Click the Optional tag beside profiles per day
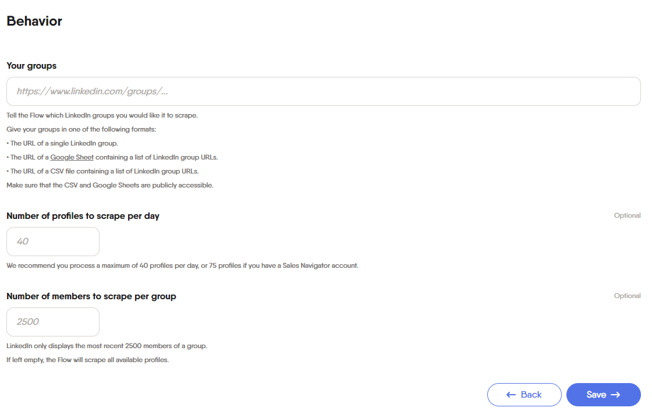This screenshot has height=418, width=652. 627,215
